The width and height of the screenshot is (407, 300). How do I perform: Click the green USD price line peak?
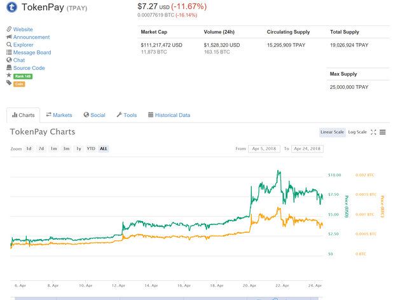point(278,172)
